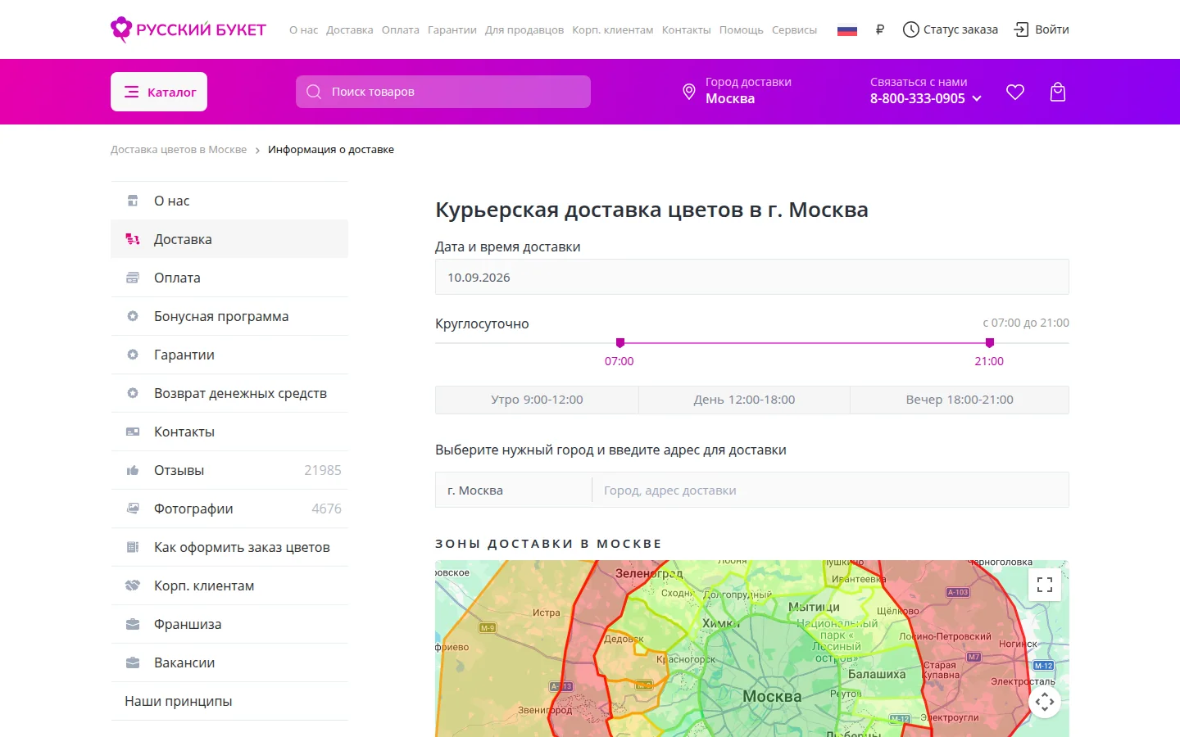Click the icon beside Бонусная программа
1180x737 pixels.
[x=133, y=316]
